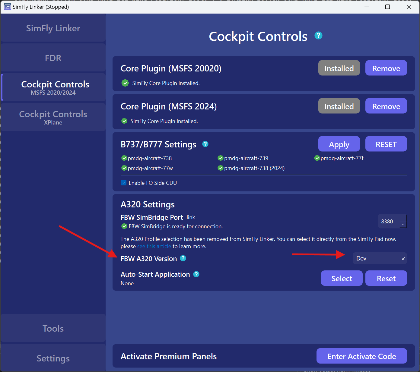
Task: Click green check icon for MSFS 20020 plugin status
Action: pos(125,83)
